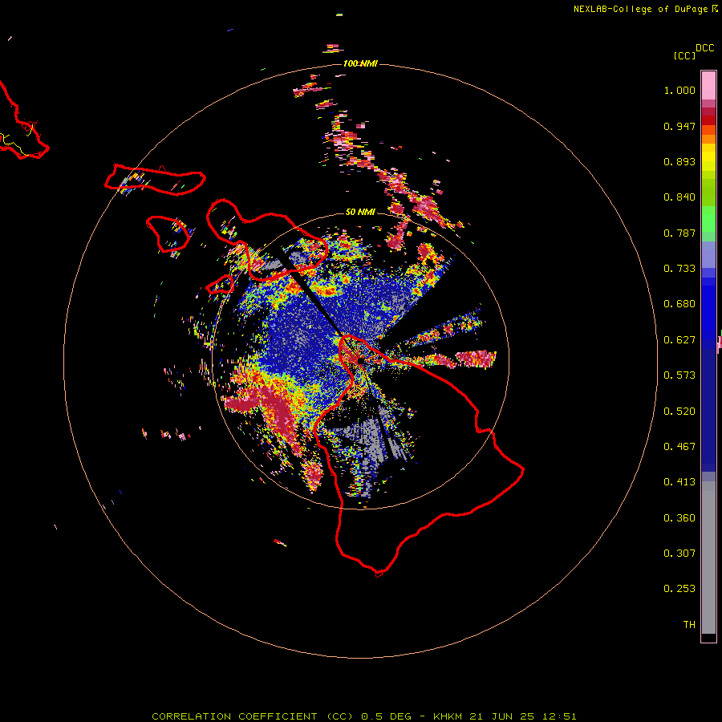Select the 0.787 scale value

pos(679,233)
